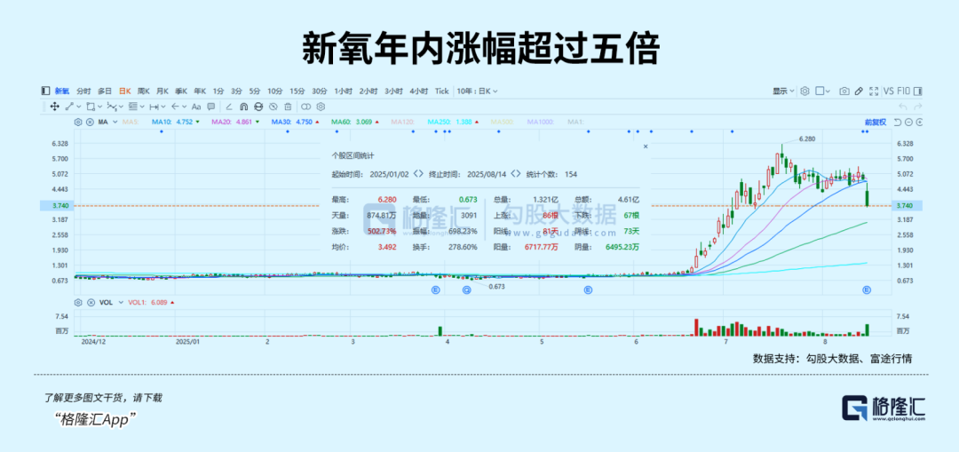Open chart settings gear near 显示
This screenshot has width=959, height=452.
804,91
